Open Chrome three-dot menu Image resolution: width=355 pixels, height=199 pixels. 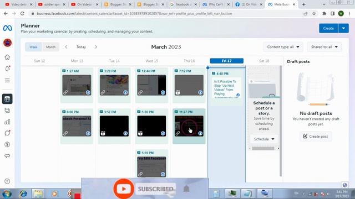point(349,13)
